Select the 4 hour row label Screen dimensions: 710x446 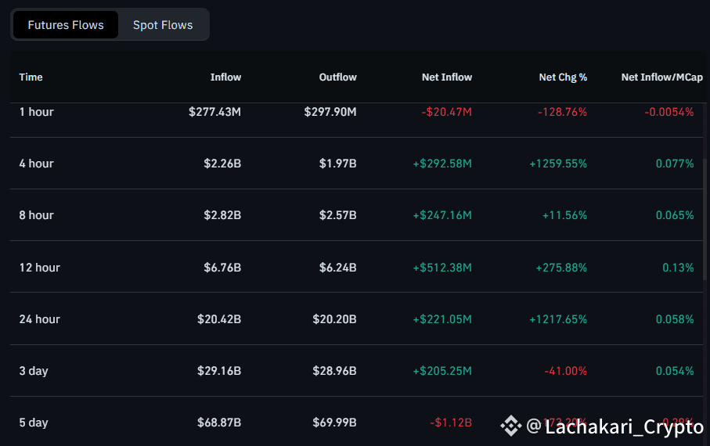37,164
